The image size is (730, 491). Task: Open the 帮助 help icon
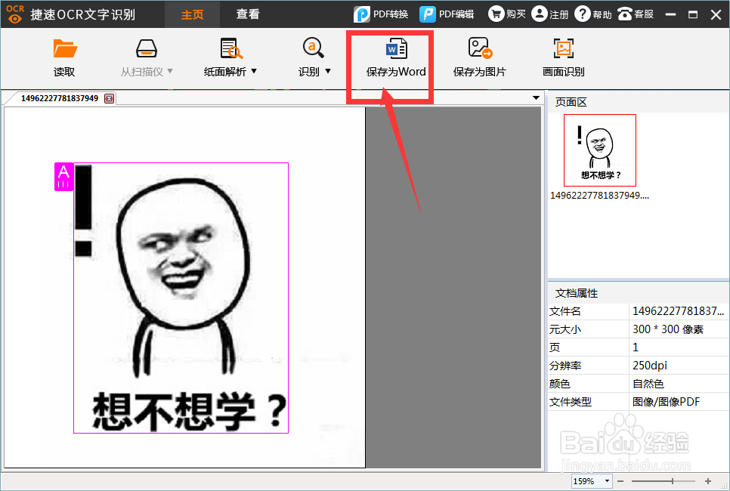click(x=583, y=14)
